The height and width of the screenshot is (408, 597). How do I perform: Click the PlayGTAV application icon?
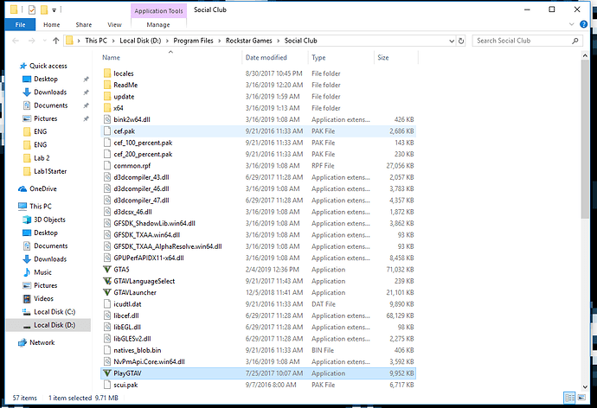(107, 373)
